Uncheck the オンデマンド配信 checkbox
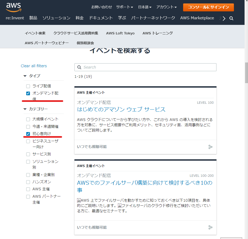This screenshot has height=239, width=248. click(x=28, y=93)
